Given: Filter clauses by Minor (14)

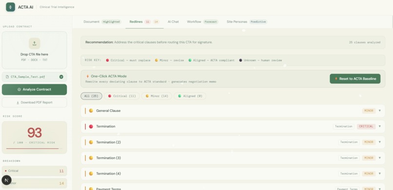Looking at the screenshot, I should 157,96.
